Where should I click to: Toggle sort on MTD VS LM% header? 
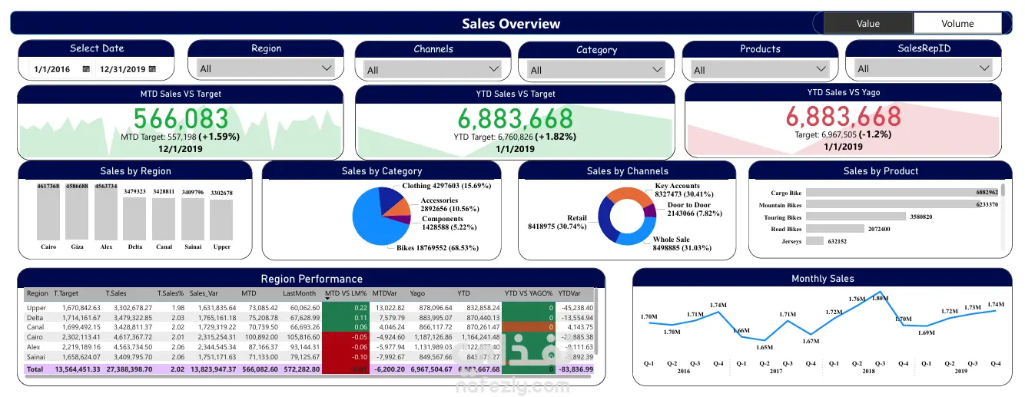pos(346,293)
